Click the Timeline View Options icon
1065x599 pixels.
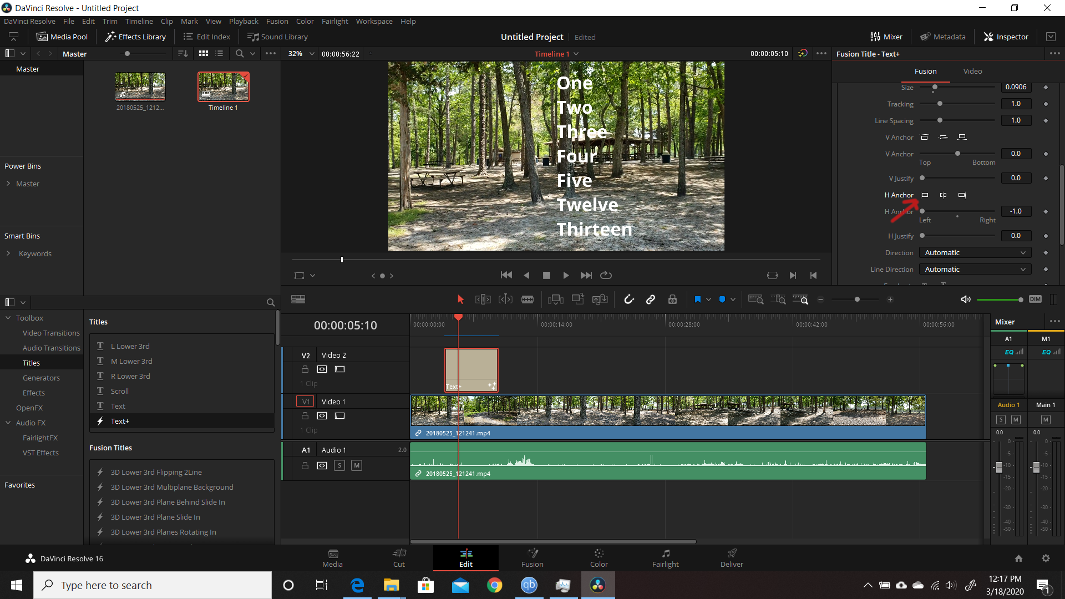pyautogui.click(x=298, y=299)
